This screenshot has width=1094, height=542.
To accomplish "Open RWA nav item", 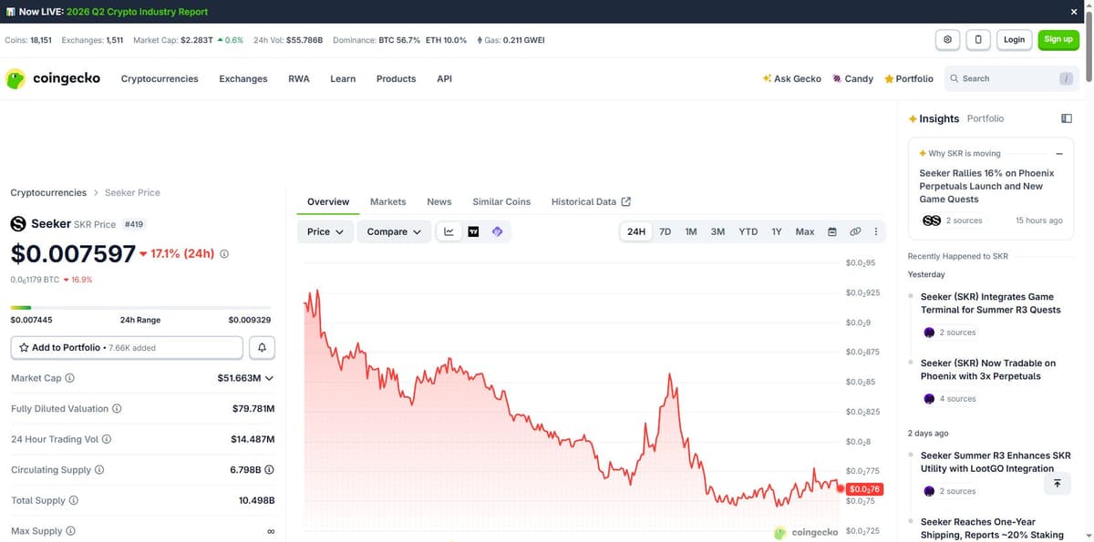I will tap(299, 79).
